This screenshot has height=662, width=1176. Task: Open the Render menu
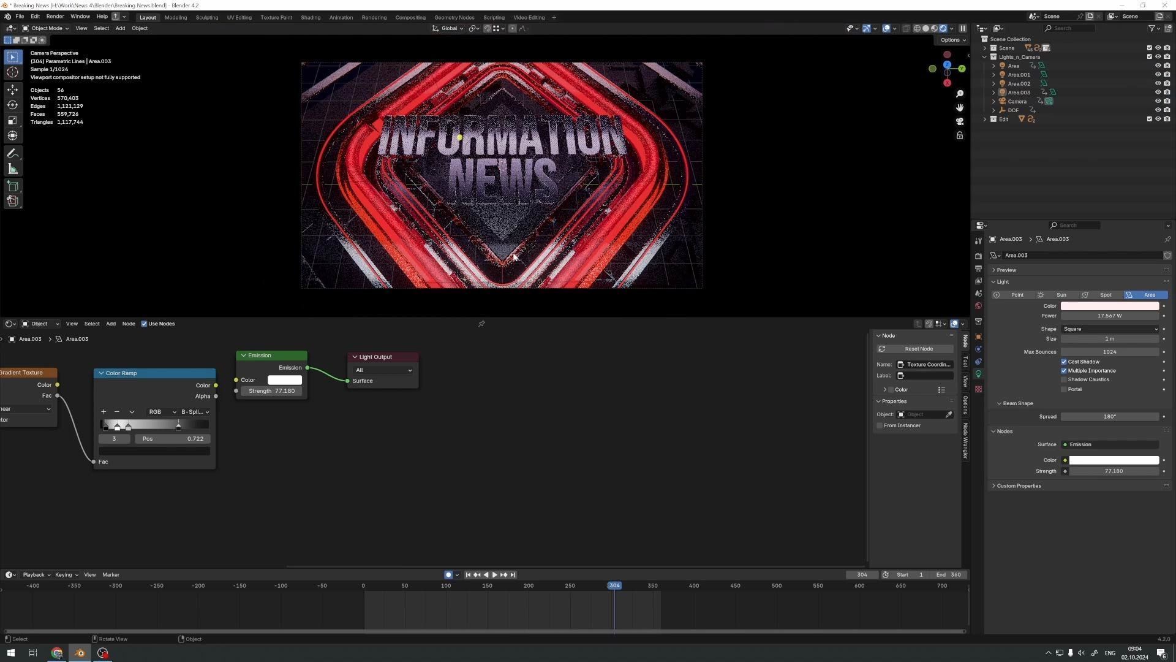point(55,17)
